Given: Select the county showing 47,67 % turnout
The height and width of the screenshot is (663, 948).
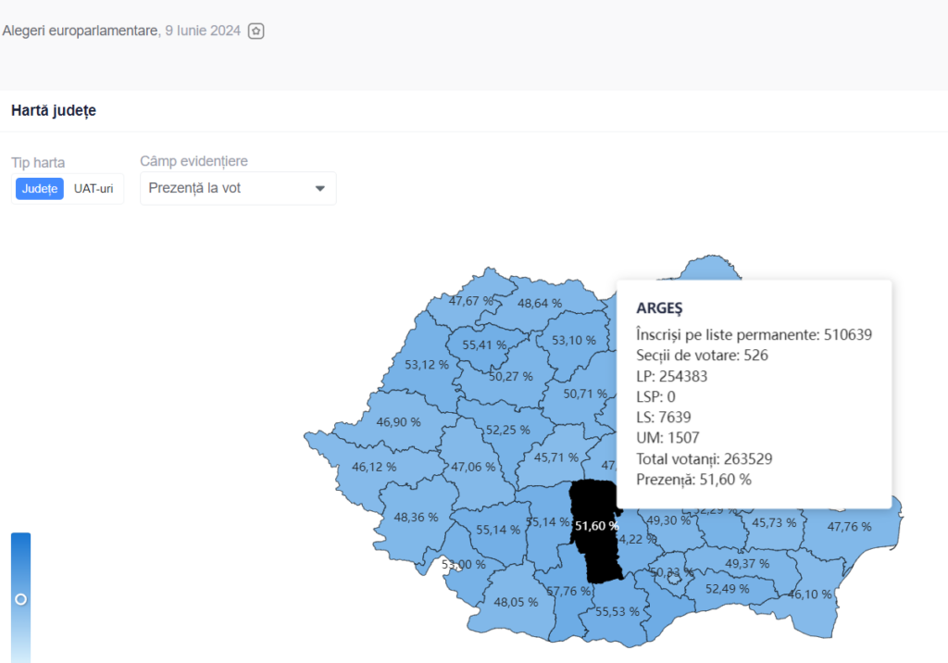Looking at the screenshot, I should point(470,301).
